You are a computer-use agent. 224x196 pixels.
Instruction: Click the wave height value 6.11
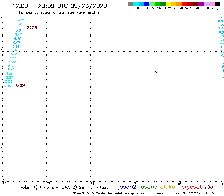pyautogui.click(x=16, y=46)
